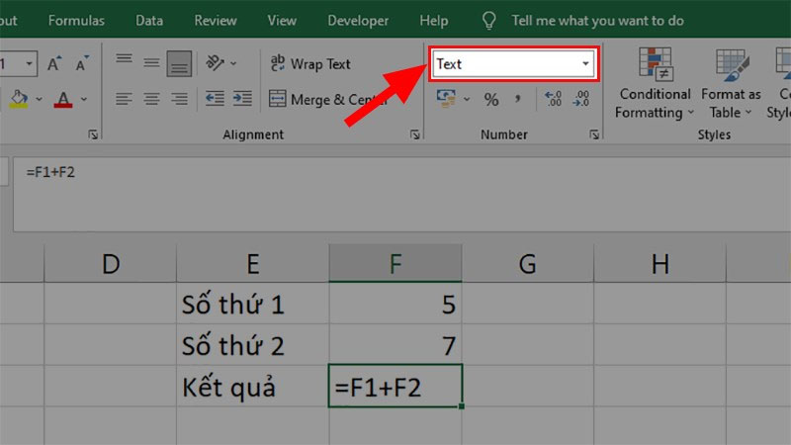Select cell F1 containing 5

click(x=395, y=305)
